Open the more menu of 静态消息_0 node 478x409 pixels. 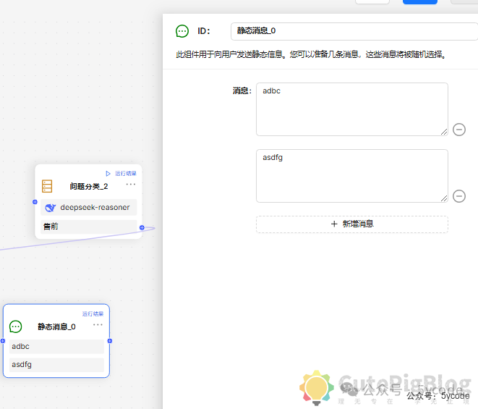98,325
